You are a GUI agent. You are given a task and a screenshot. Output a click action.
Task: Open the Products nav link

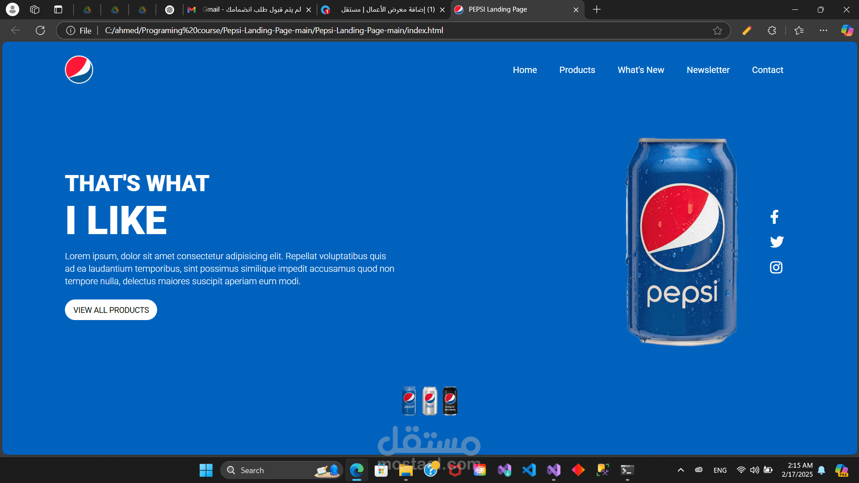coord(577,70)
